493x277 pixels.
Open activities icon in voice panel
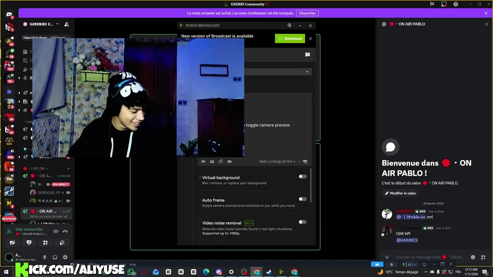45,243
